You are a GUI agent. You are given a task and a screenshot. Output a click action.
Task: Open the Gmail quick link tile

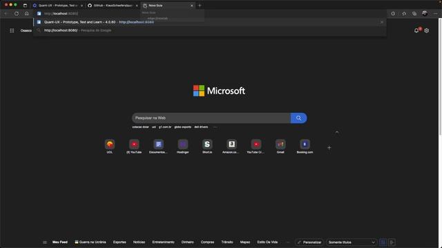(x=280, y=147)
